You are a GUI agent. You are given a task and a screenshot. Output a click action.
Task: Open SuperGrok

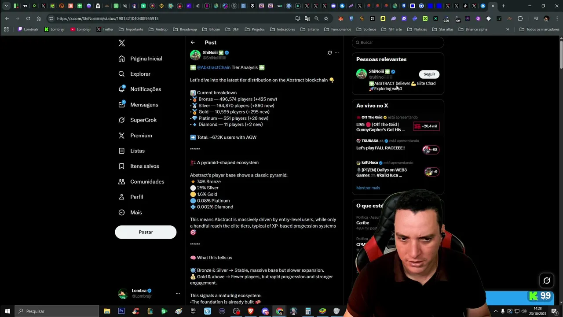click(138, 120)
